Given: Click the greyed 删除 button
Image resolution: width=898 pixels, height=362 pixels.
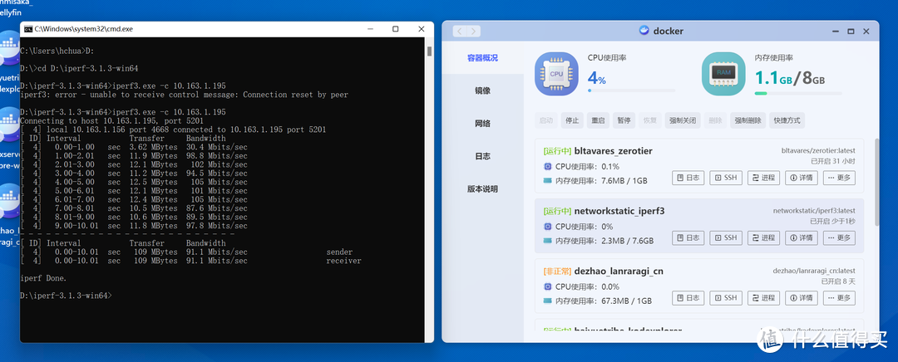Looking at the screenshot, I should (x=715, y=120).
